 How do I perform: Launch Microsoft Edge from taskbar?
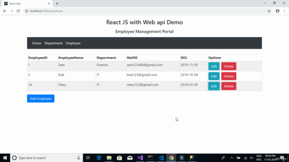tap(99, 158)
